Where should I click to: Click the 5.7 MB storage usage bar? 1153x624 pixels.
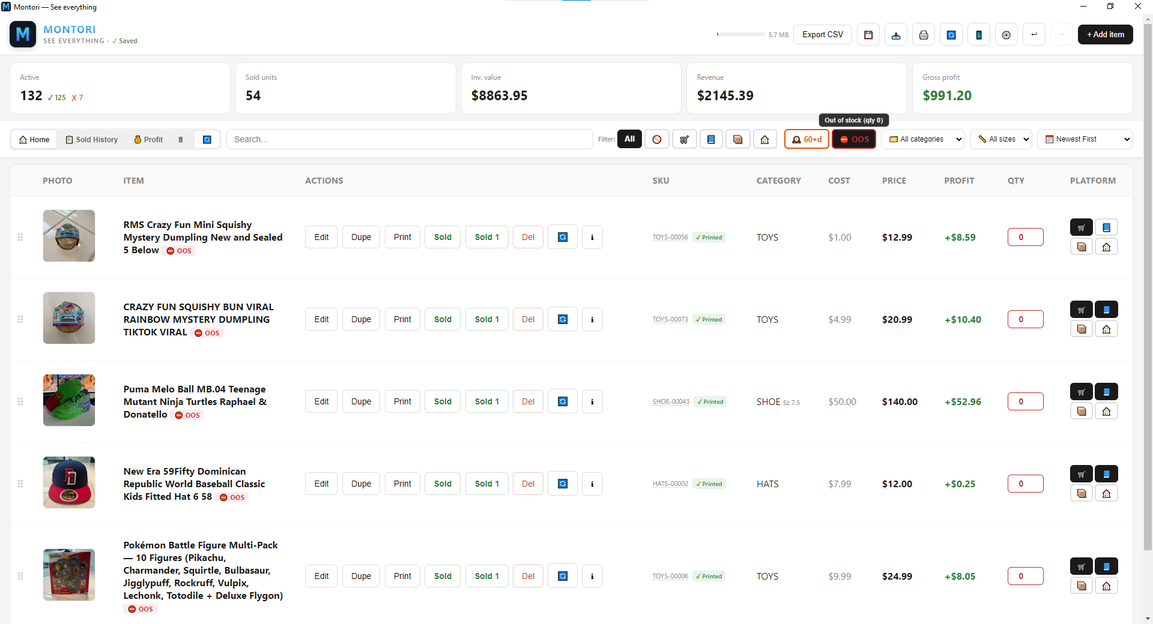(x=740, y=35)
